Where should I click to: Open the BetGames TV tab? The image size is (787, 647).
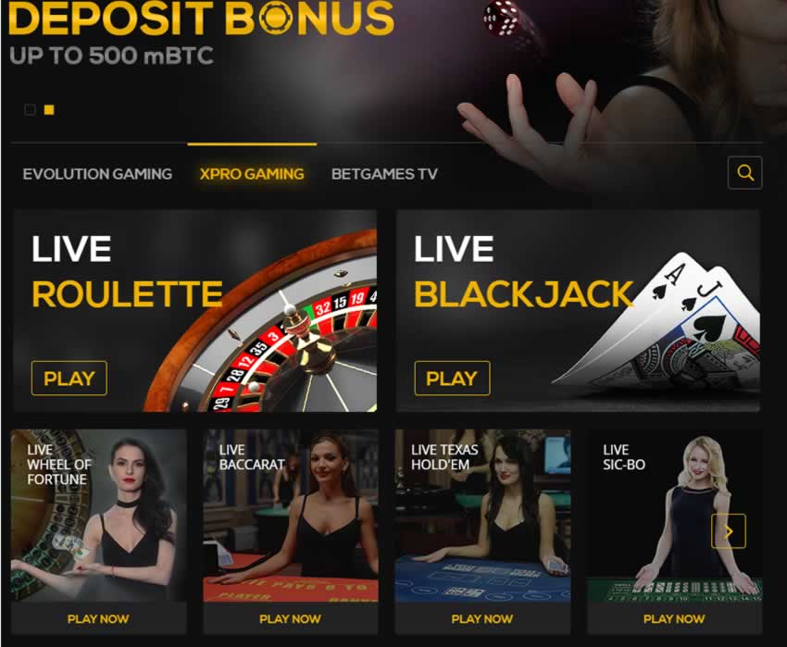(384, 174)
